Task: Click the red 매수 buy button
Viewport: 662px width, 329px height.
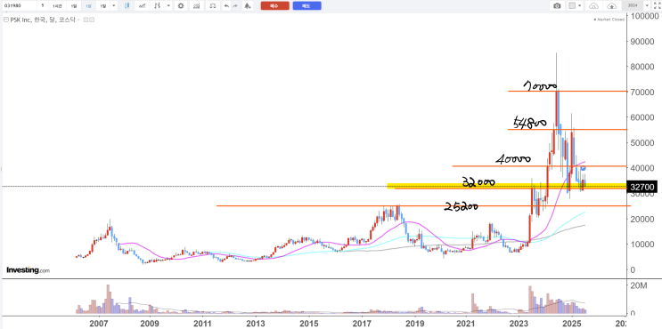Action: pyautogui.click(x=274, y=6)
